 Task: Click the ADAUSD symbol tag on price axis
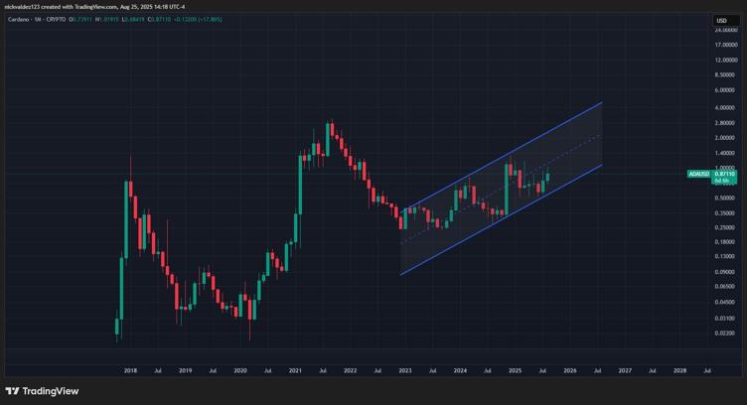[x=698, y=174]
